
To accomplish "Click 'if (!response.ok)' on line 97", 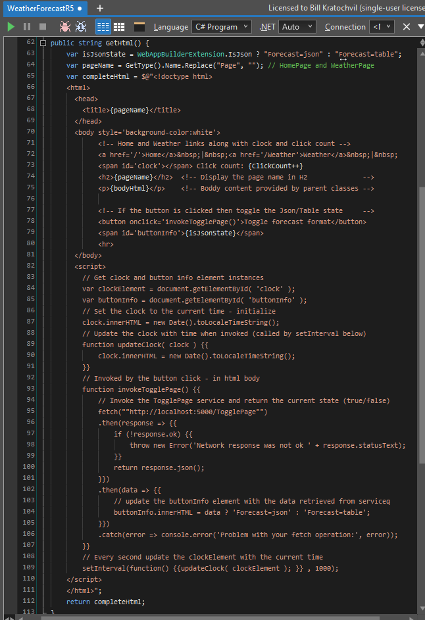I will [147, 434].
